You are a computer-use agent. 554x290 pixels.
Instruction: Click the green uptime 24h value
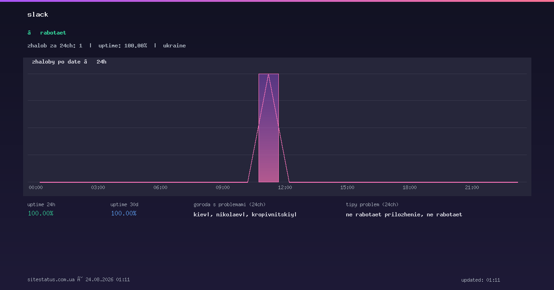(41, 213)
